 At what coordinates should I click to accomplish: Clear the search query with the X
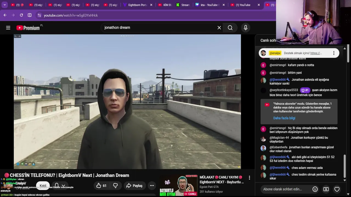click(x=219, y=28)
